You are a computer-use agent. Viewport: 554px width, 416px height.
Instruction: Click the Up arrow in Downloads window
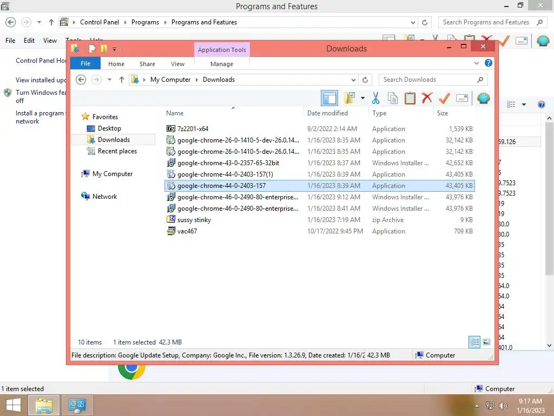pos(122,80)
